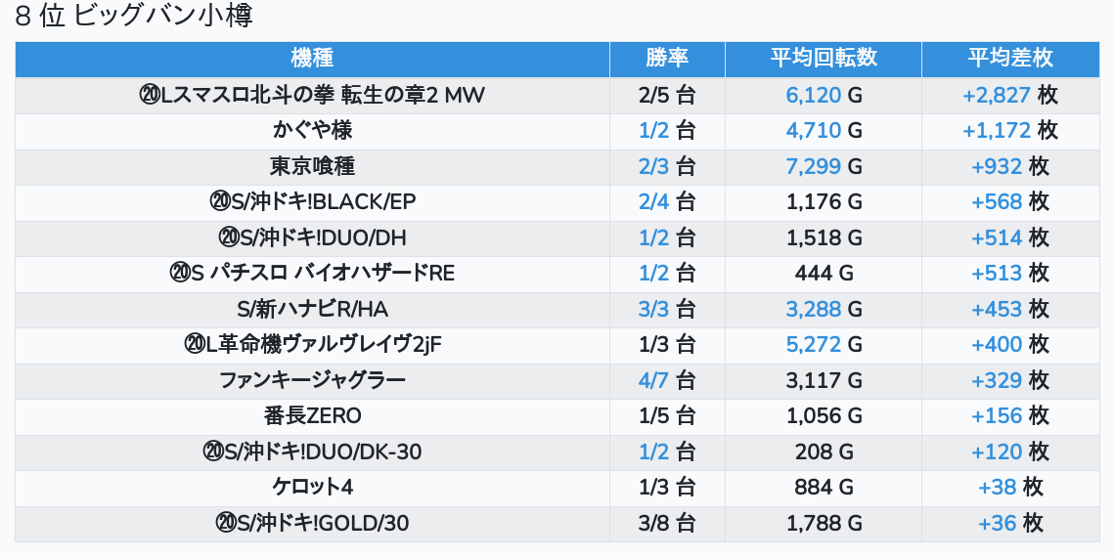Open the 6,120 G average spins link
Image resolution: width=1115 pixels, height=559 pixels.
coord(814,95)
